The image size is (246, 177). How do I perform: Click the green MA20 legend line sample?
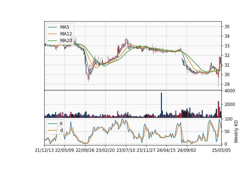coord(52,41)
